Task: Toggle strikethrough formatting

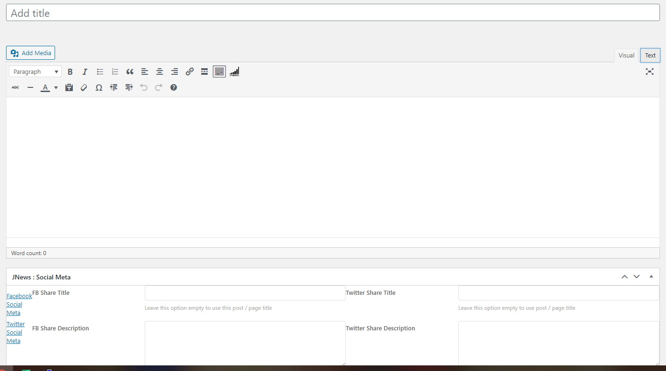Action: [x=15, y=87]
